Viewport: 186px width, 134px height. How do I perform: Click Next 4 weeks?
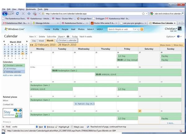click(x=86, y=37)
